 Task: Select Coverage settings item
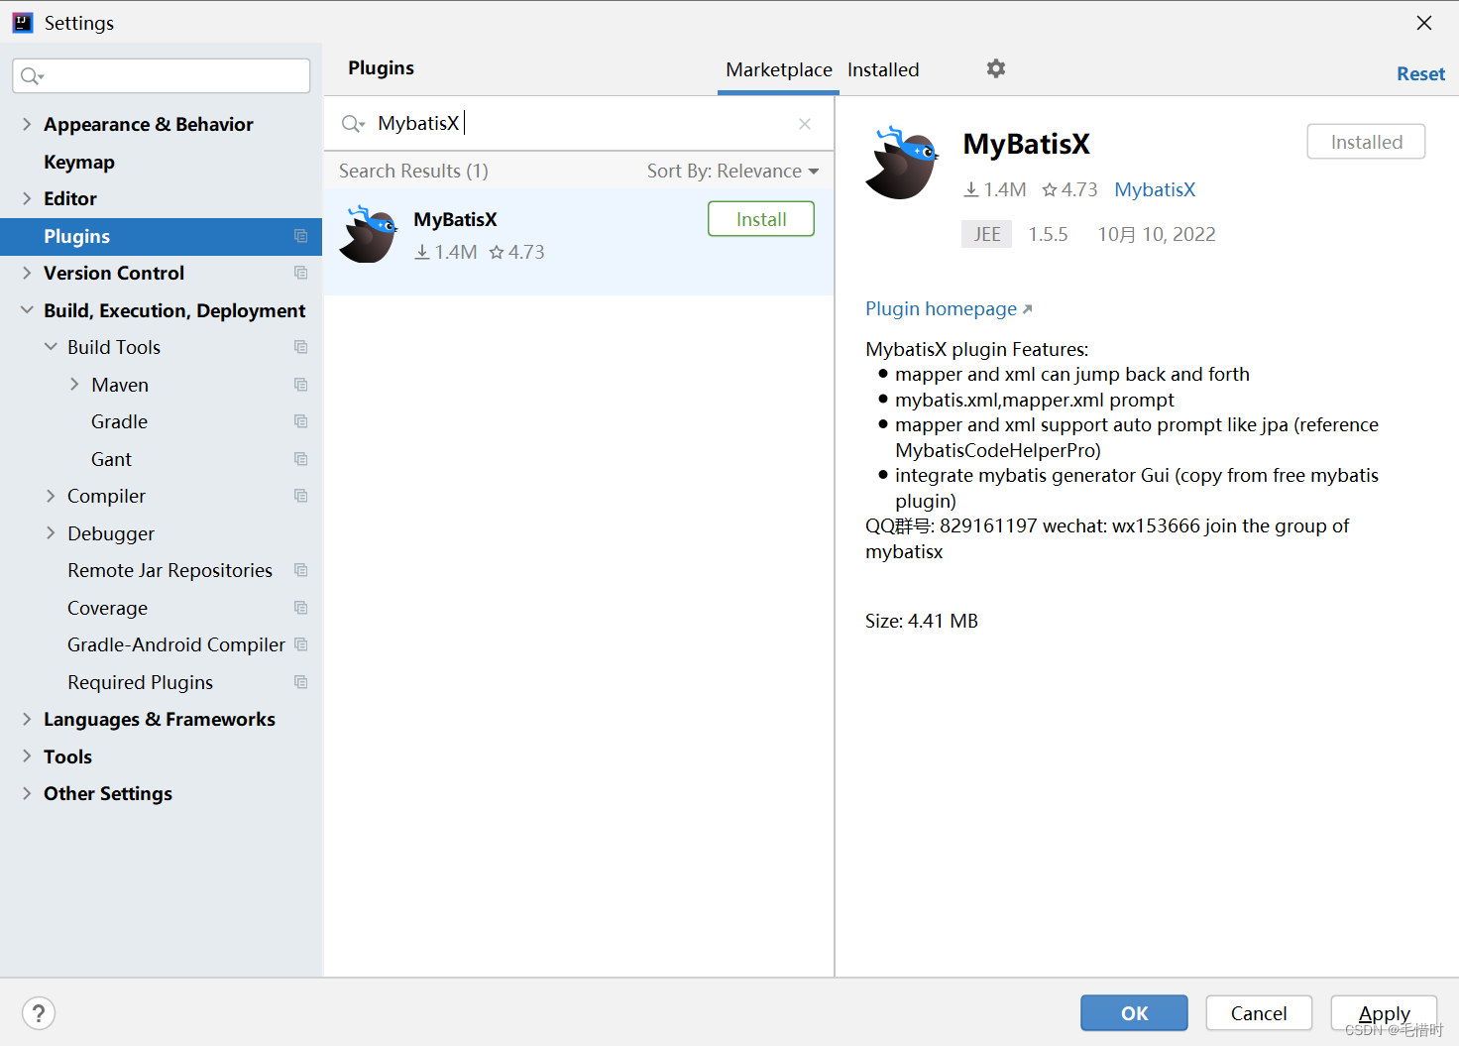(x=107, y=608)
